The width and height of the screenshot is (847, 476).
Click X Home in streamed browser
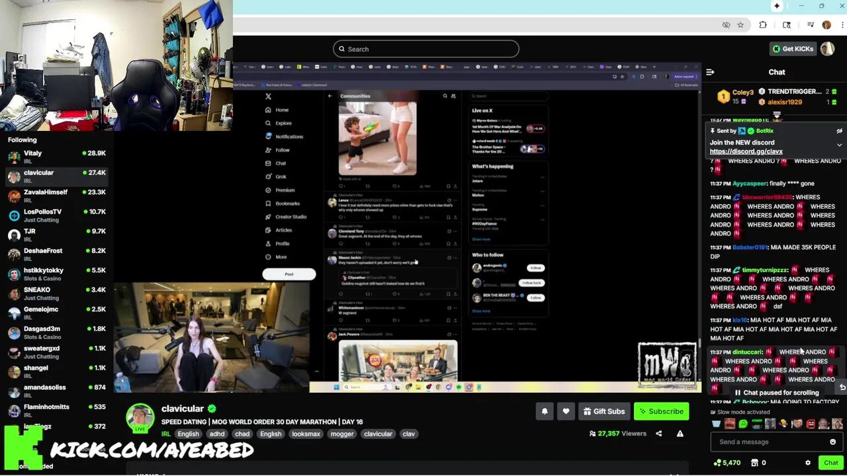[x=277, y=110]
